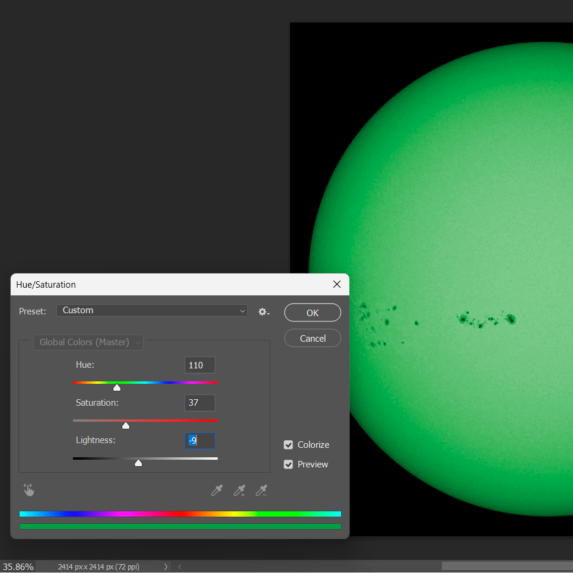Image resolution: width=573 pixels, height=573 pixels.
Task: Click the Hue slider handle
Action: coord(117,388)
